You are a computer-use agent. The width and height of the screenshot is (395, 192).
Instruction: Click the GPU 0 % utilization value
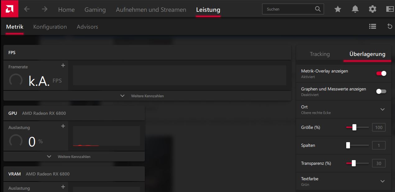pyautogui.click(x=36, y=142)
